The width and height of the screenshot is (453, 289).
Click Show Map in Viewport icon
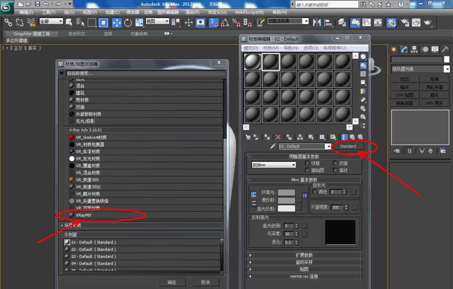tap(333, 137)
